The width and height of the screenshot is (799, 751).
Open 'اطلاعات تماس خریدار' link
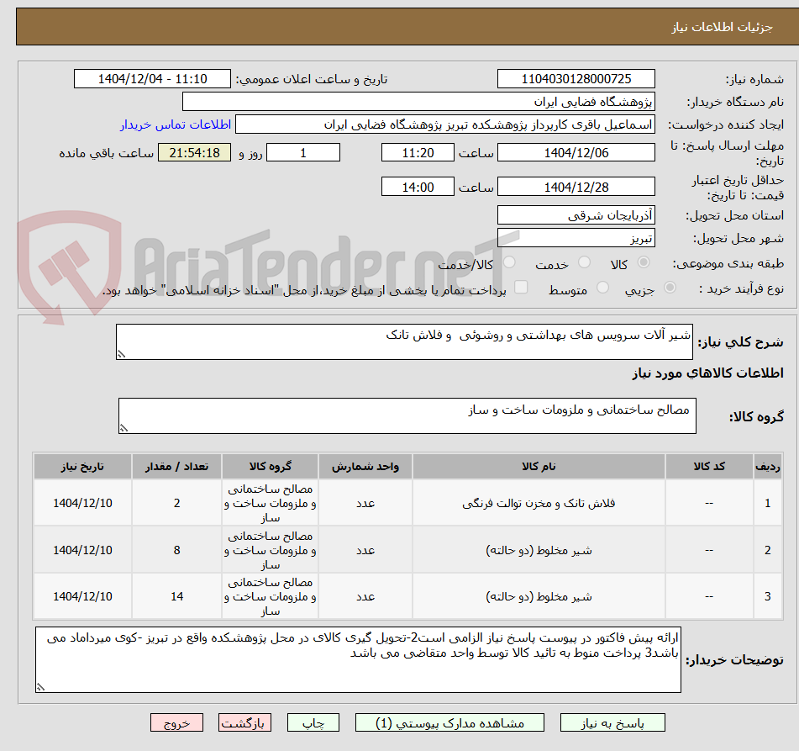pyautogui.click(x=176, y=124)
